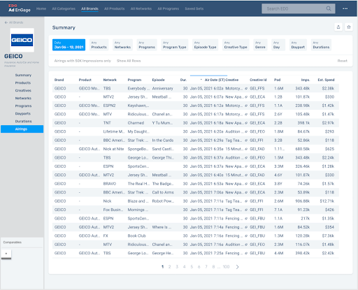
Task: Select Dayparts in the sidebar
Action: [x=23, y=113]
